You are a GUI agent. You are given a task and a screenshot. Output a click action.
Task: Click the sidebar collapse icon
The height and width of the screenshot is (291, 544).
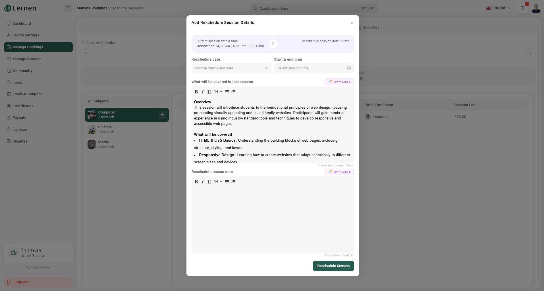(x=68, y=8)
